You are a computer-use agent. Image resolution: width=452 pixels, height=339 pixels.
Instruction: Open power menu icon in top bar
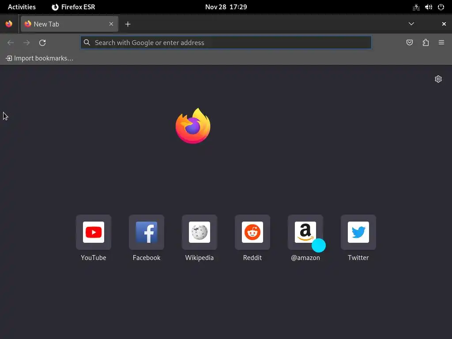tap(441, 7)
